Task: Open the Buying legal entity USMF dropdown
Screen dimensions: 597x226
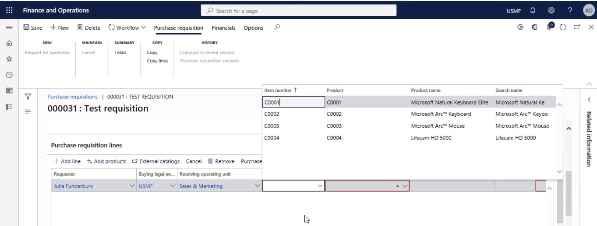Action: pyautogui.click(x=173, y=186)
